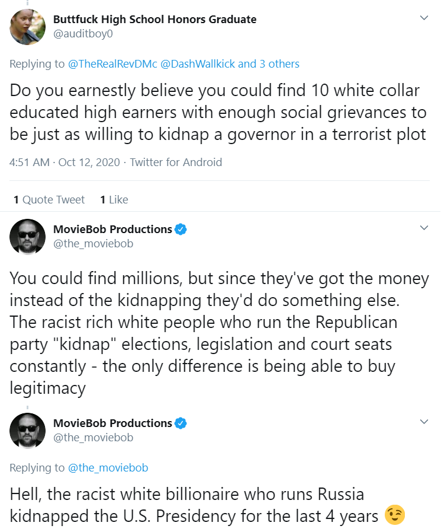Click the @the_moviebob handle in first reply
The width and height of the screenshot is (441, 532).
tap(93, 244)
